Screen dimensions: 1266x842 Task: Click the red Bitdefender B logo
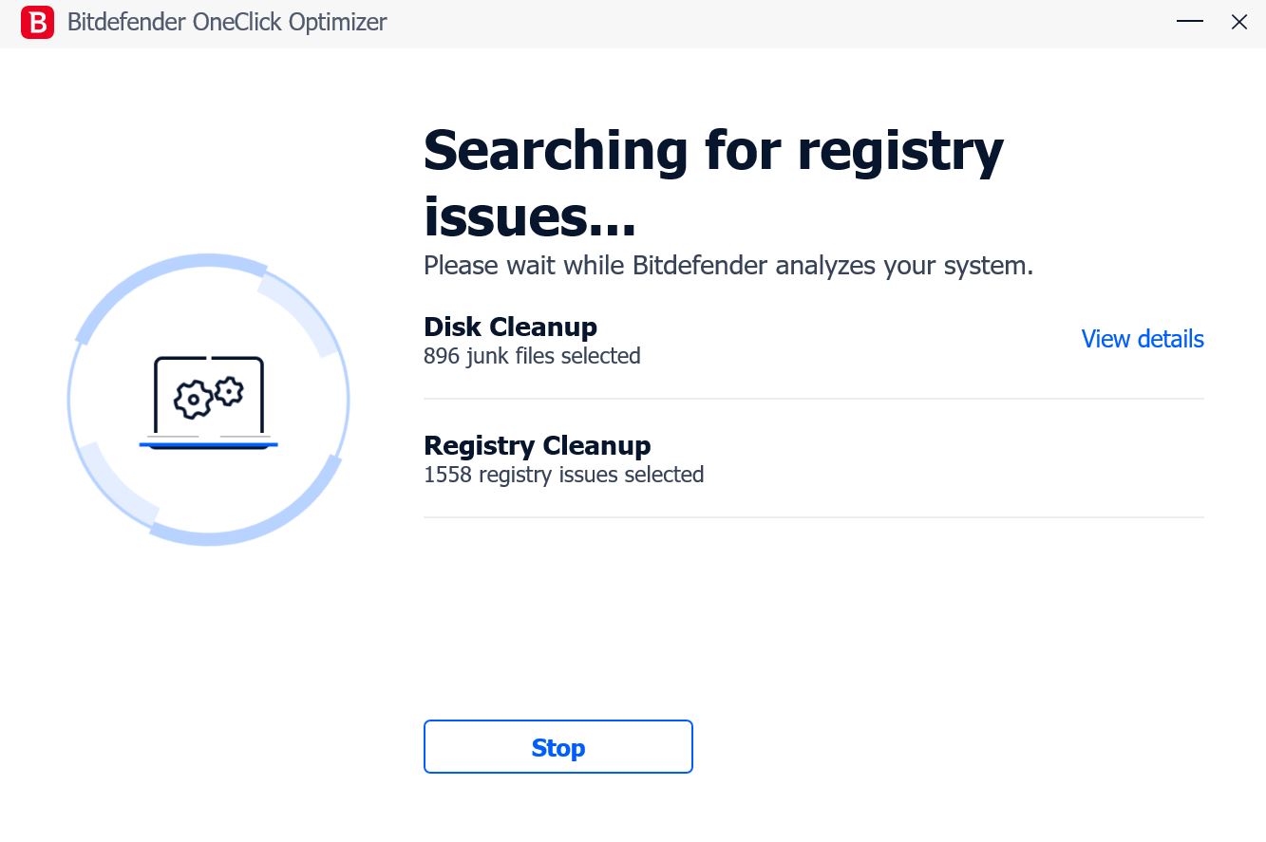coord(37,22)
